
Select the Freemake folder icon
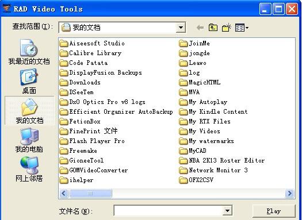click(64, 150)
